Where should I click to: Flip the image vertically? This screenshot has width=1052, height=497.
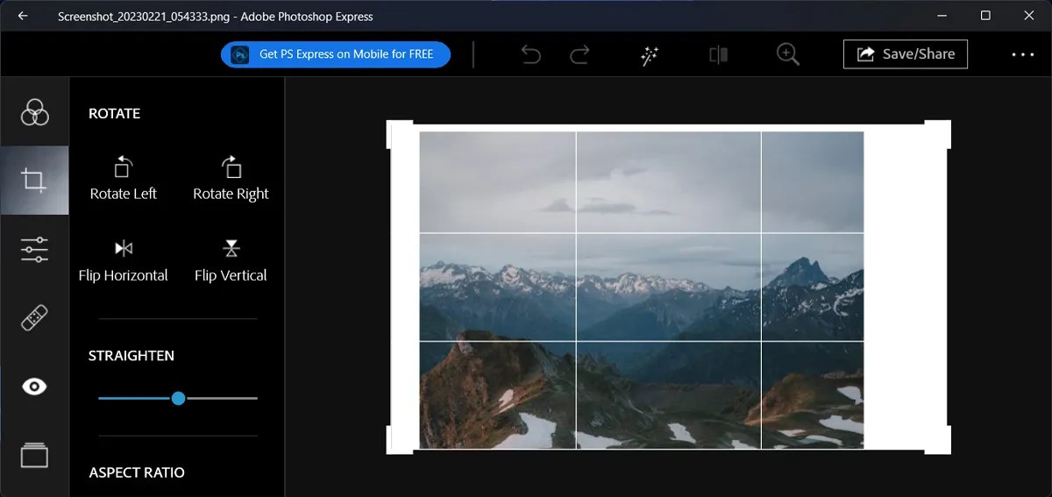[x=231, y=260]
